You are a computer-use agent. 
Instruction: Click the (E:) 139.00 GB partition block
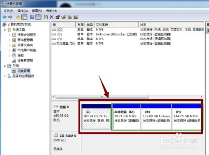[156, 117]
